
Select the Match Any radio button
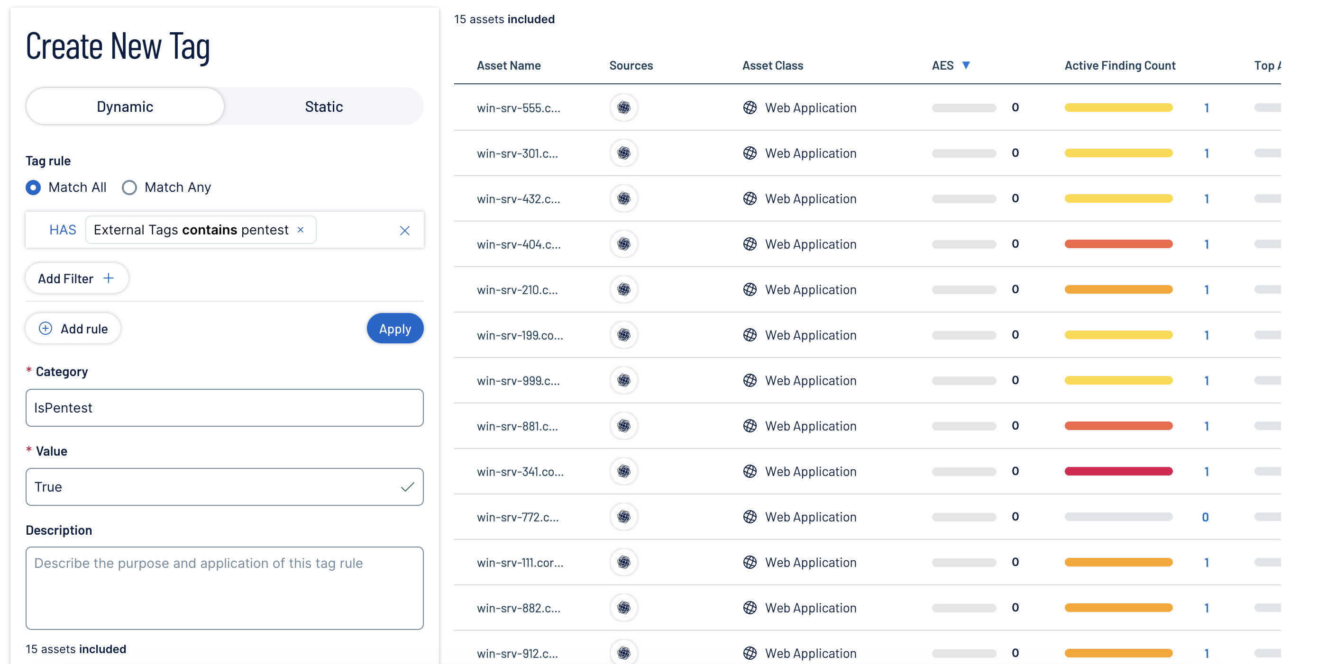point(129,188)
